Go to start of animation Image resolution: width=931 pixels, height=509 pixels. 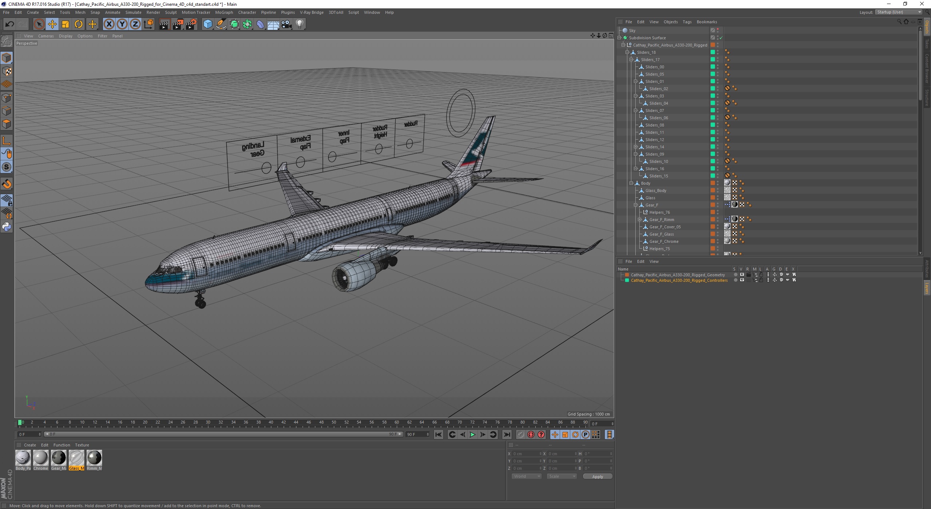439,434
